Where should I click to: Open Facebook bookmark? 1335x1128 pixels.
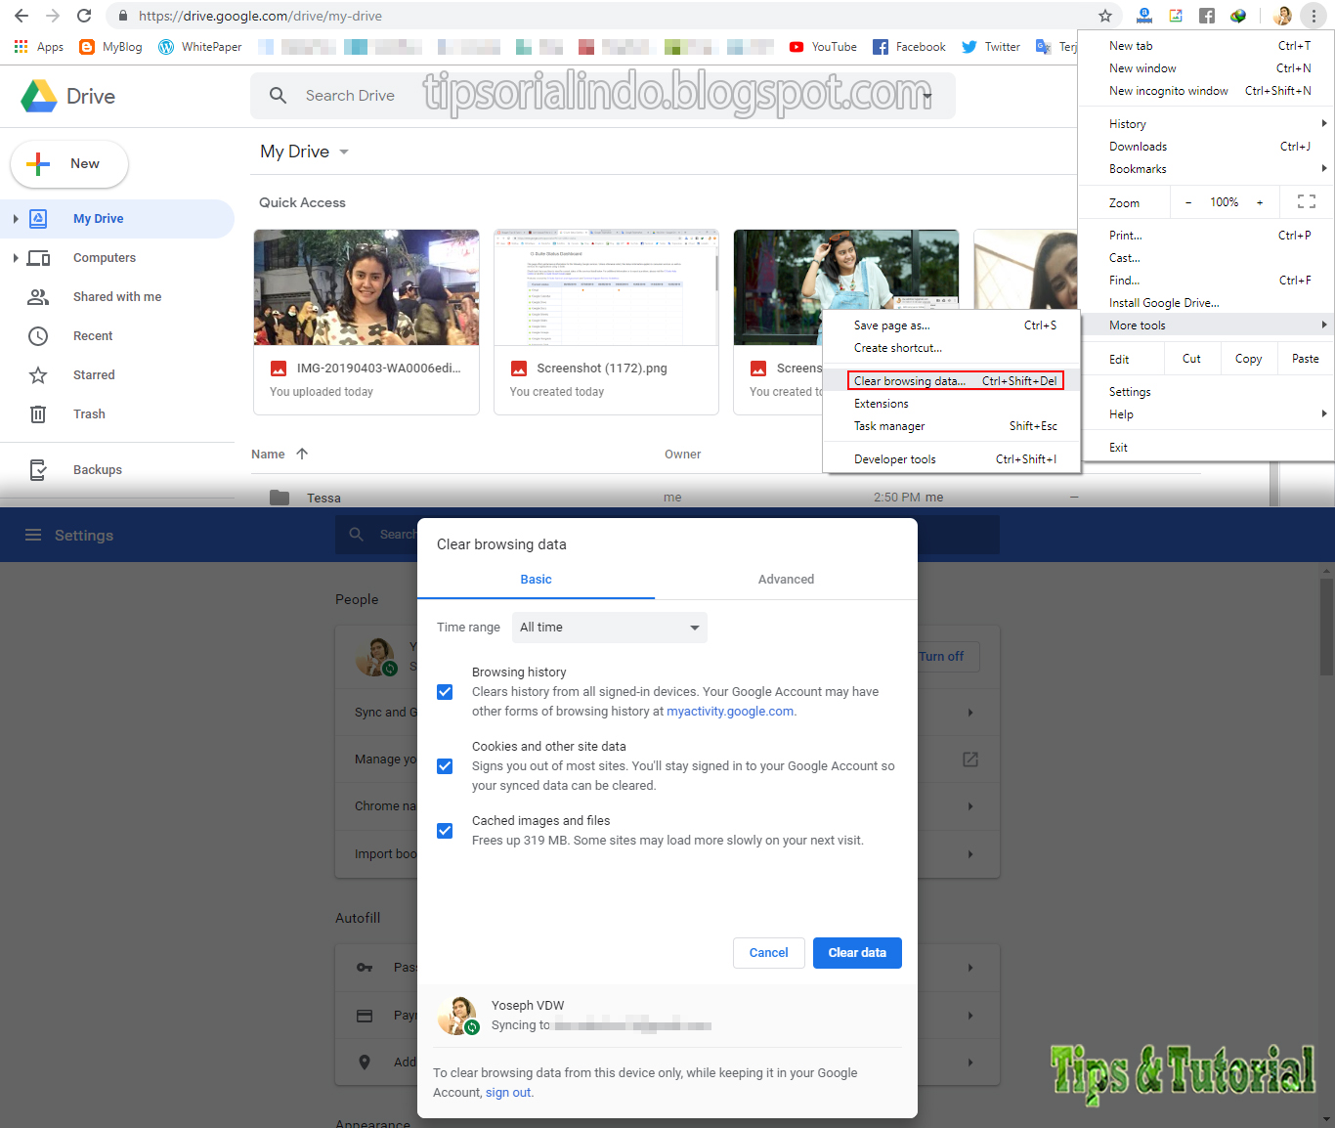909,47
